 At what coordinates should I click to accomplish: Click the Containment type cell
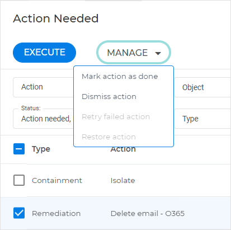click(57, 180)
